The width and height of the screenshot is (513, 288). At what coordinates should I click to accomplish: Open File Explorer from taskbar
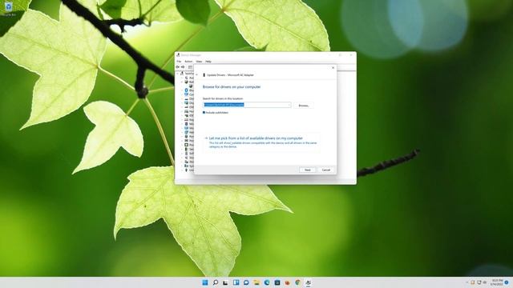coord(256,282)
